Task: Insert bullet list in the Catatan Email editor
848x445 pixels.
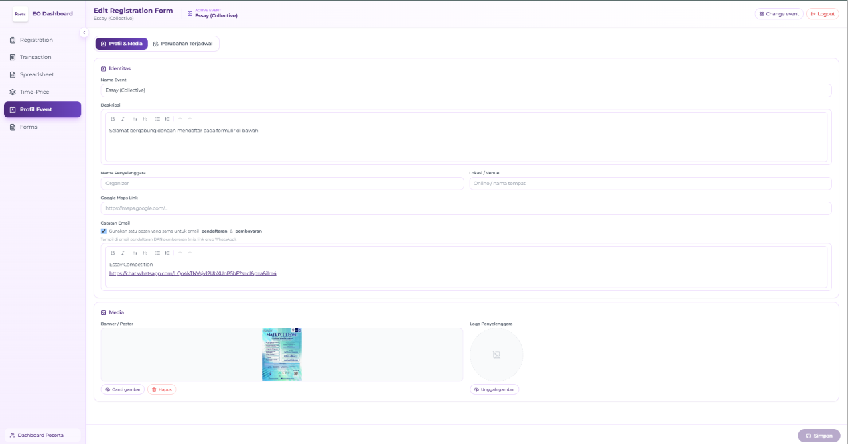Action: (157, 253)
